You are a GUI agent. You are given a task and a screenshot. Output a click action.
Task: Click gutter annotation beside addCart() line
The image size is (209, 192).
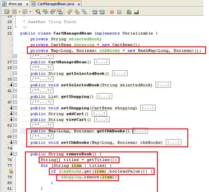9,114
